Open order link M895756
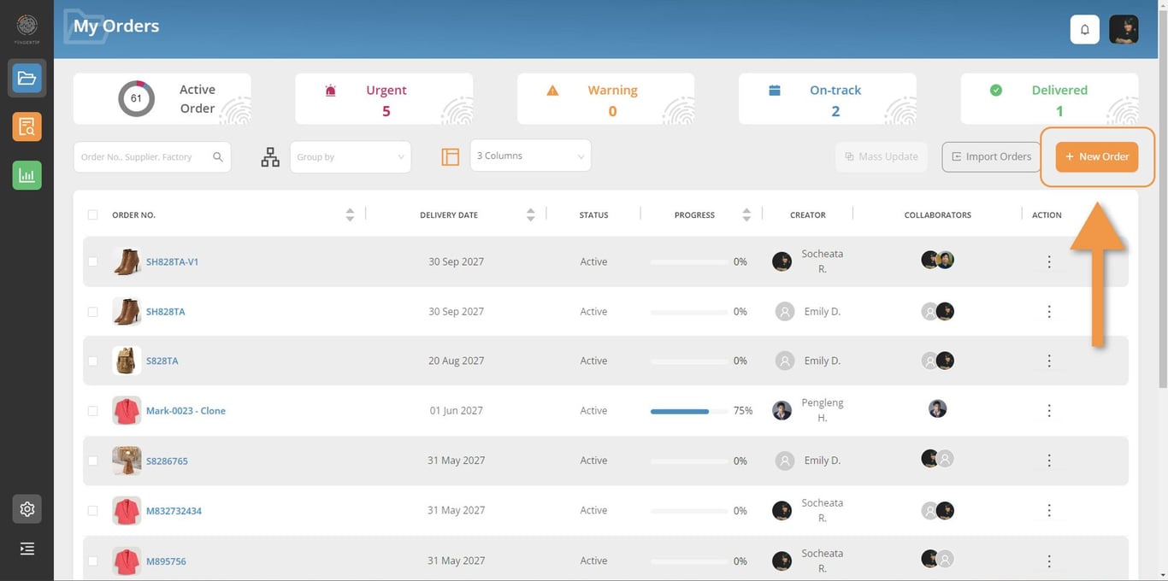Viewport: 1168px width, 581px height. [x=166, y=561]
